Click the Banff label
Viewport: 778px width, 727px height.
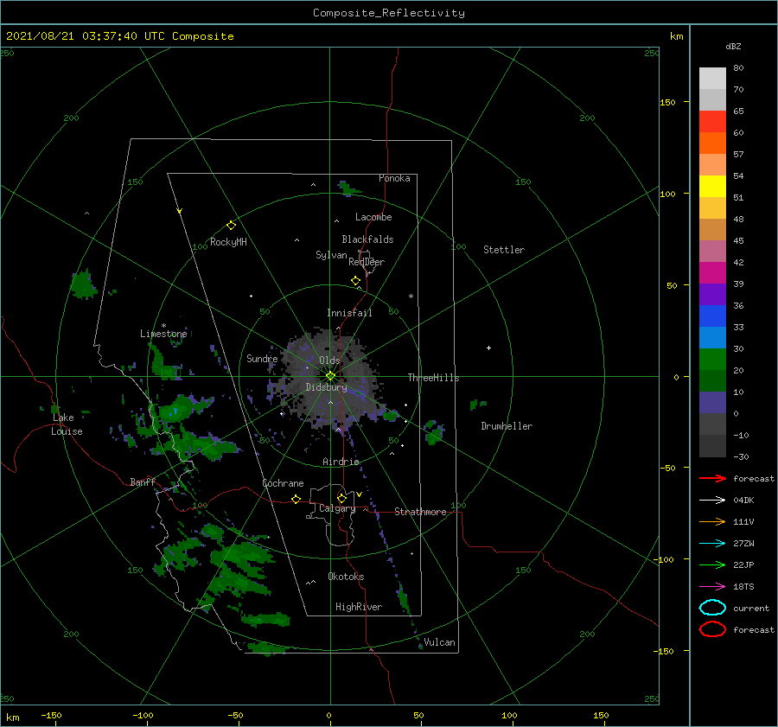coord(143,481)
